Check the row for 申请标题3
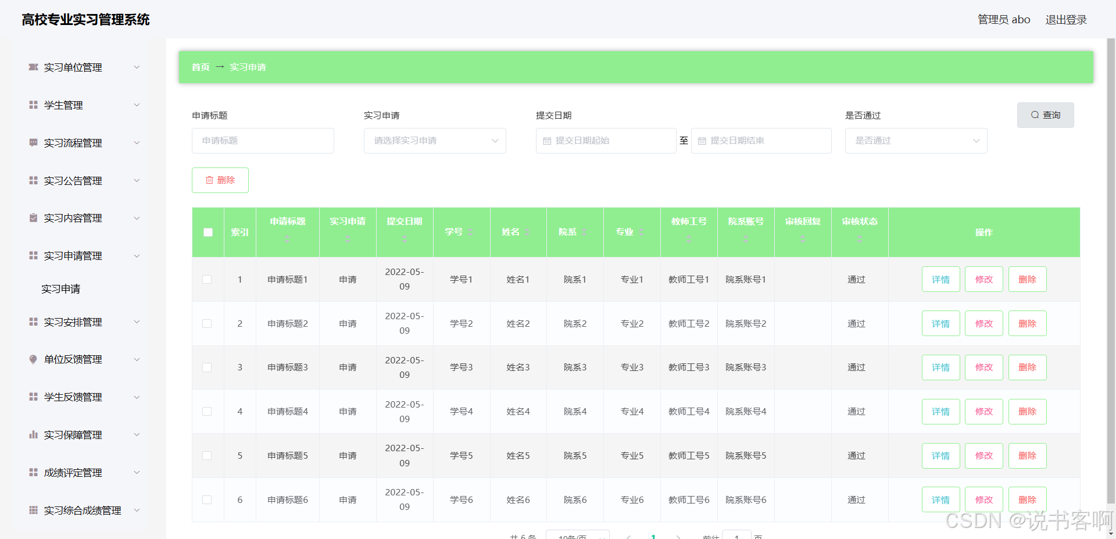 click(207, 367)
